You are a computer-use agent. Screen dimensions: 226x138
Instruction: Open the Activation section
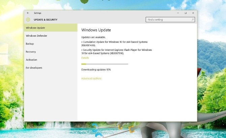[51, 60]
